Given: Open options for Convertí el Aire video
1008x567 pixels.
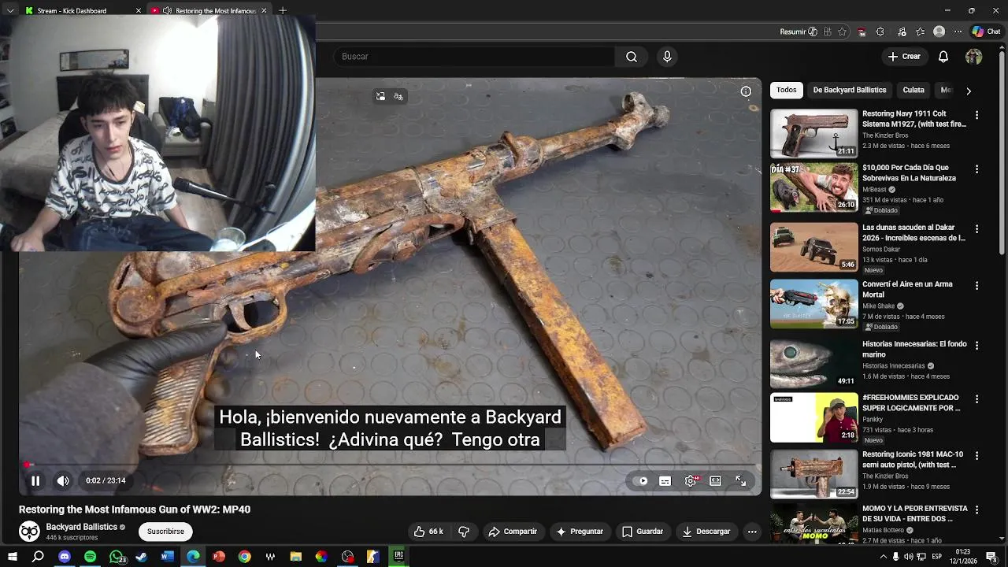Looking at the screenshot, I should point(976,286).
